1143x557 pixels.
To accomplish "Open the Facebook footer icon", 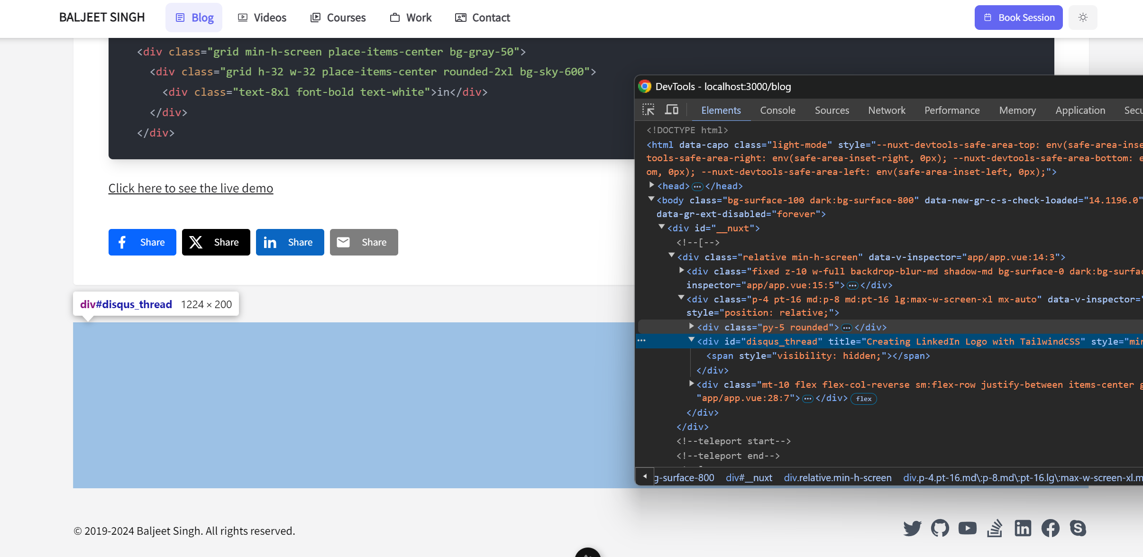I will click(x=1050, y=528).
